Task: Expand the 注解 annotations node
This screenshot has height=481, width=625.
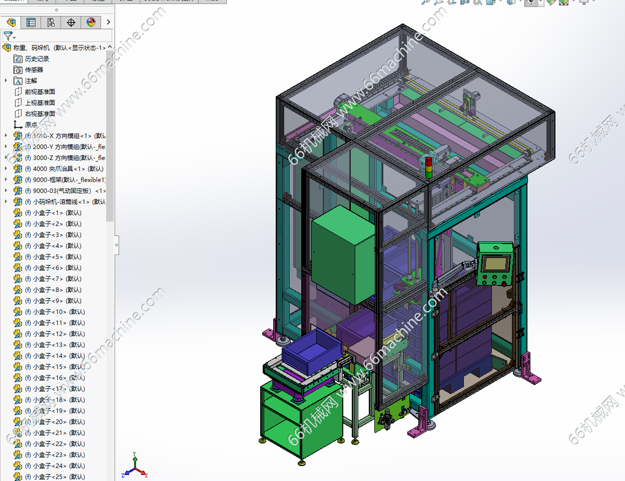Action: tap(6, 80)
